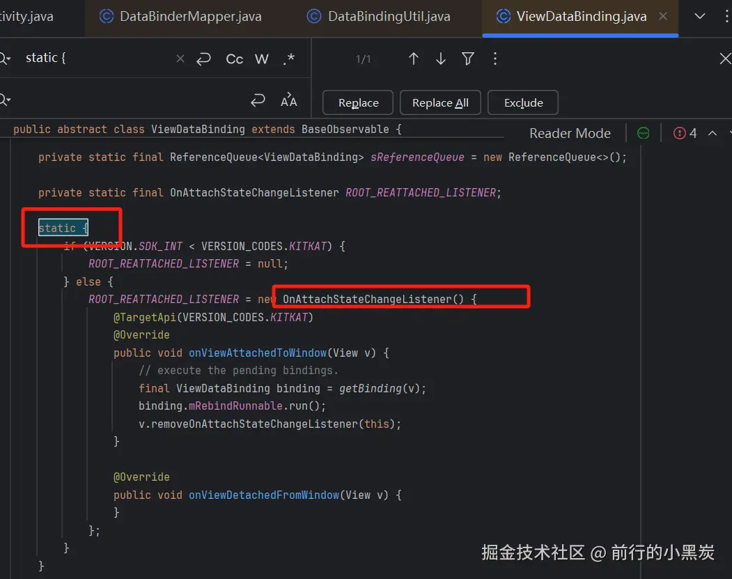This screenshot has height=579, width=732.
Task: Toggle Preserve Case option
Action: [289, 100]
